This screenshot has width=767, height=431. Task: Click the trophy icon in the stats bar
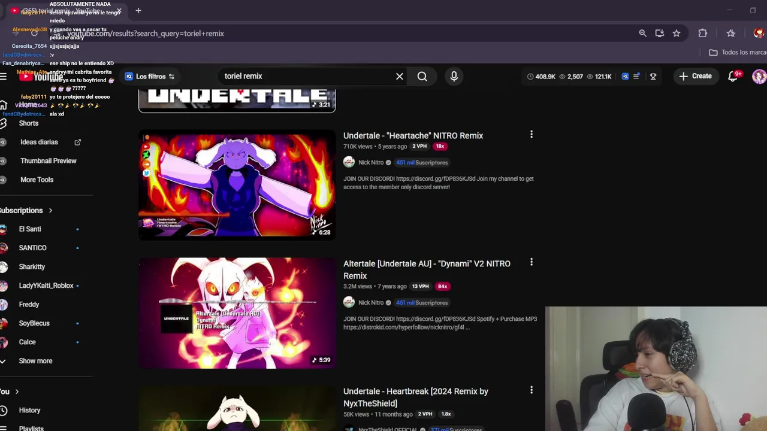click(x=653, y=77)
